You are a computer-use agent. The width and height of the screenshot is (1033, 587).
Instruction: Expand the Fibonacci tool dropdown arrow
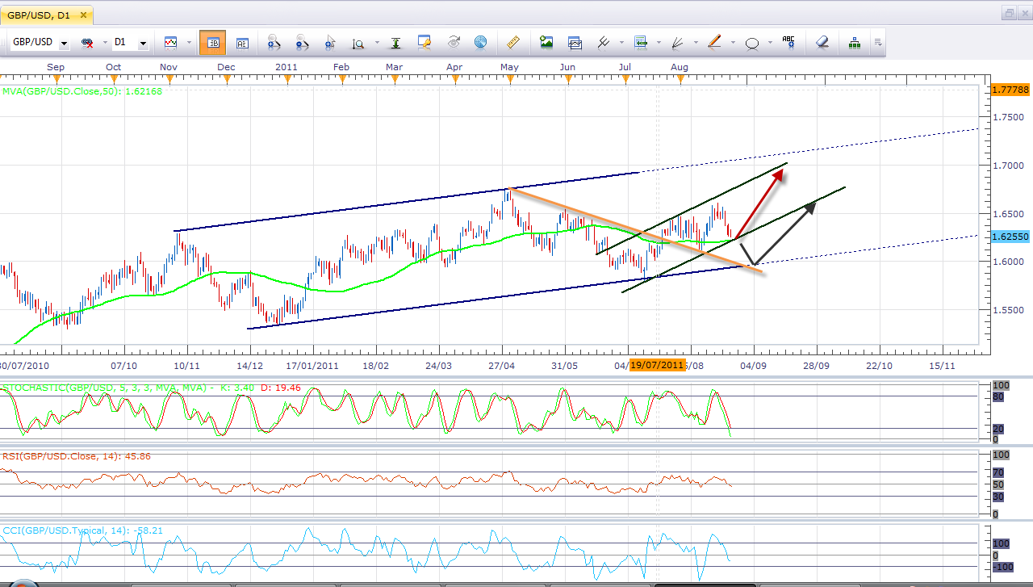coord(659,43)
